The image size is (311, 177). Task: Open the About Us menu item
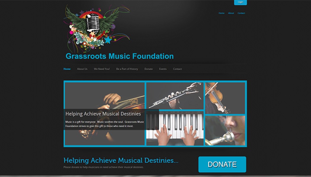click(82, 69)
